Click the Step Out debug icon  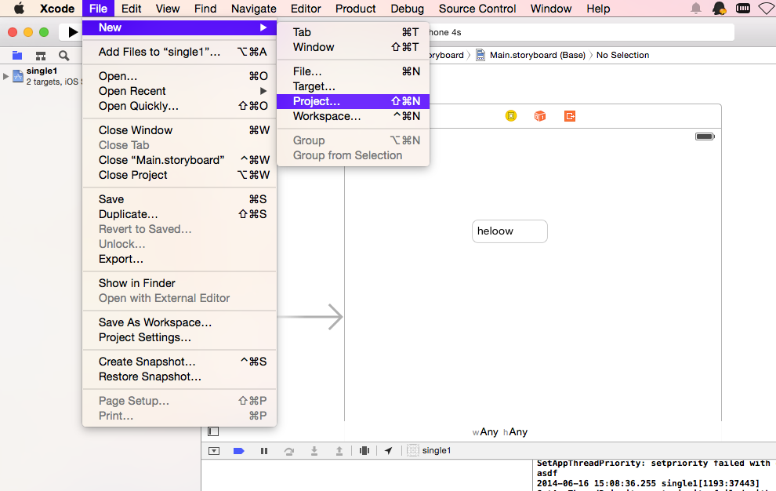click(x=339, y=451)
